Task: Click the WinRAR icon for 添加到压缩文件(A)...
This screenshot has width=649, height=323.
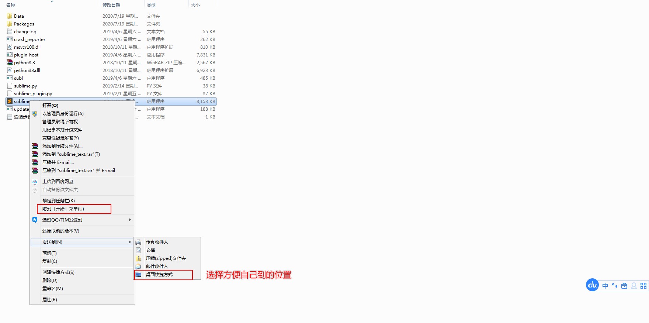Action: pos(35,146)
